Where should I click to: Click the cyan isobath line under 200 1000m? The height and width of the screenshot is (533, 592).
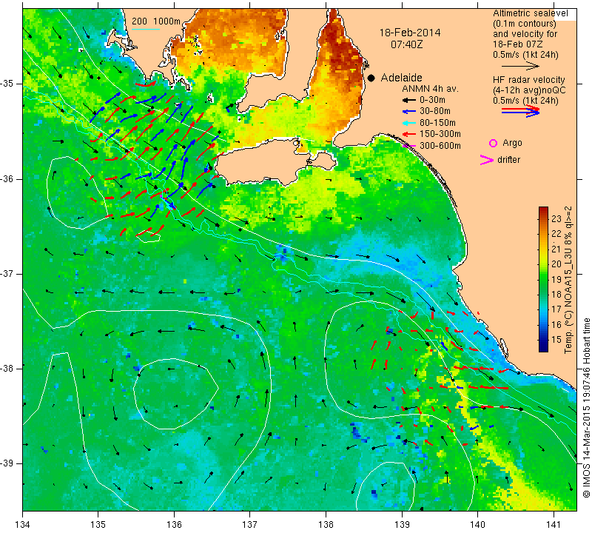(x=146, y=29)
